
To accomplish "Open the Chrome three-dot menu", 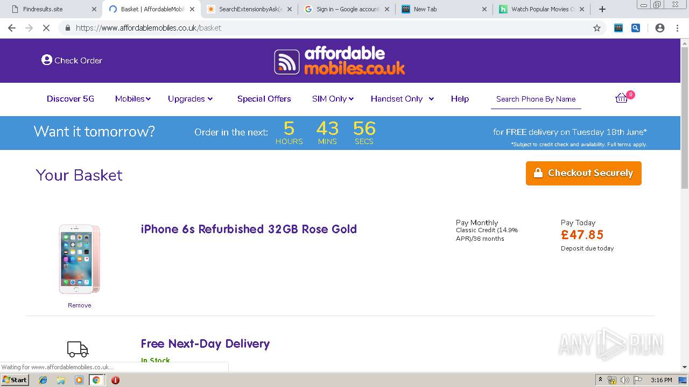I will tap(677, 28).
